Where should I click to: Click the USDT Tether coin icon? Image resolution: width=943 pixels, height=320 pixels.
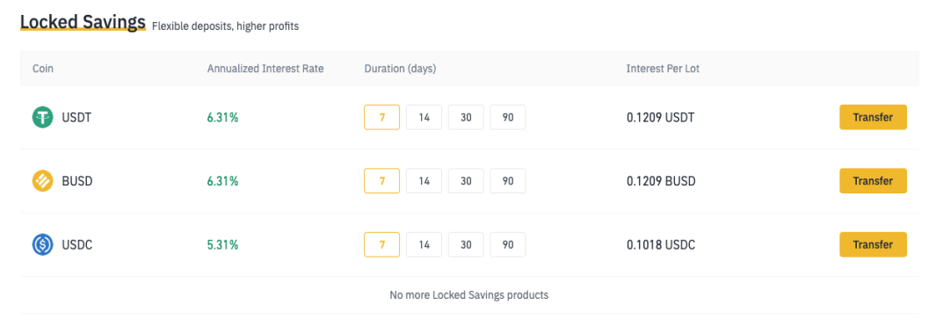[43, 117]
